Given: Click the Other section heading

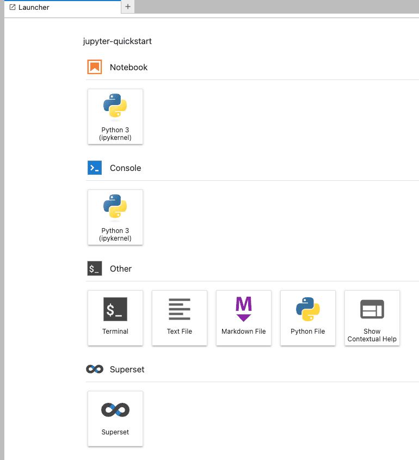Looking at the screenshot, I should 121,268.
